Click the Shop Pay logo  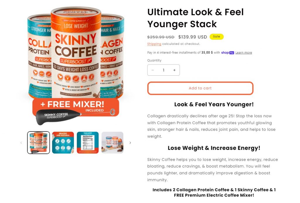(x=227, y=53)
